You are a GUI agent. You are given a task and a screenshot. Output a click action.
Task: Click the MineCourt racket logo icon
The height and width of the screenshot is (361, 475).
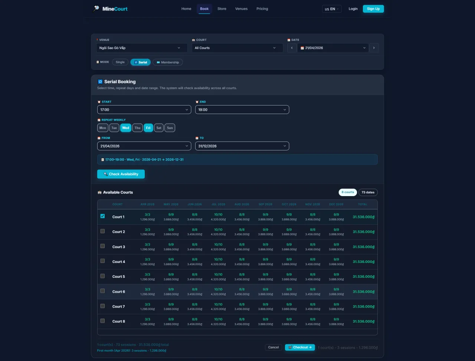tap(96, 9)
